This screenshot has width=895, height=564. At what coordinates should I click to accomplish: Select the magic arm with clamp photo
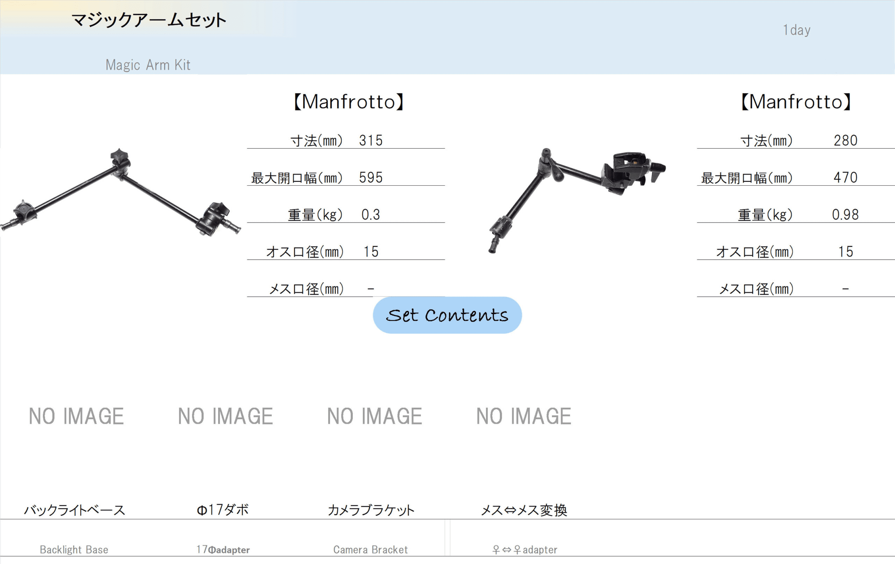pos(577,200)
